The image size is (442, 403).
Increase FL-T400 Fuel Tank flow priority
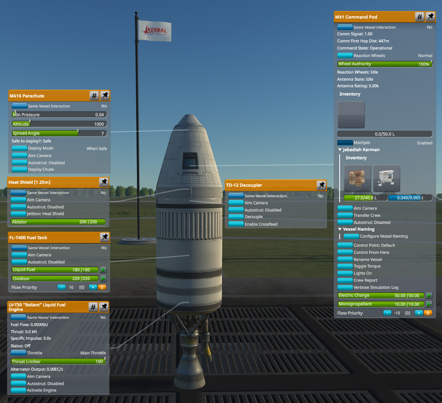click(93, 287)
